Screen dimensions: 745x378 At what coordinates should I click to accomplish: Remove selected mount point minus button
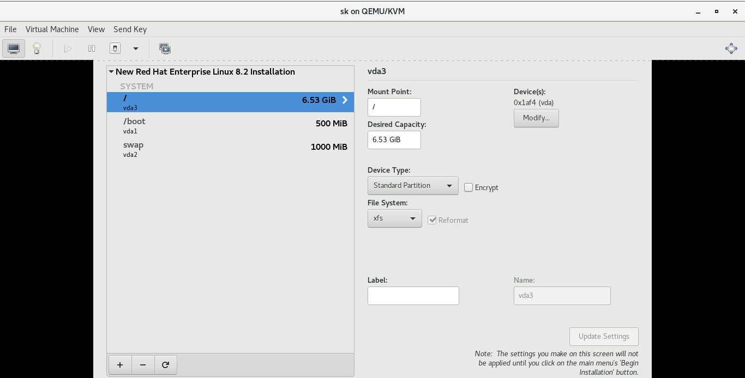point(143,365)
